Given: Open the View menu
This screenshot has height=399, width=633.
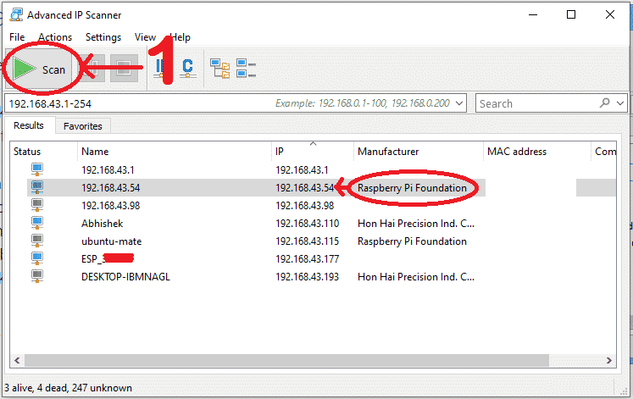Looking at the screenshot, I should 145,37.
